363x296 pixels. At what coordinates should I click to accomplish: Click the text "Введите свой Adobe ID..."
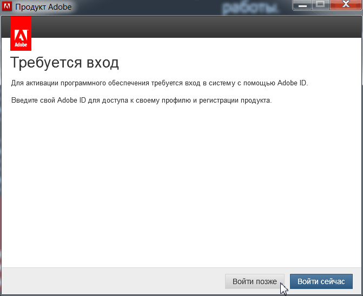tap(141, 100)
